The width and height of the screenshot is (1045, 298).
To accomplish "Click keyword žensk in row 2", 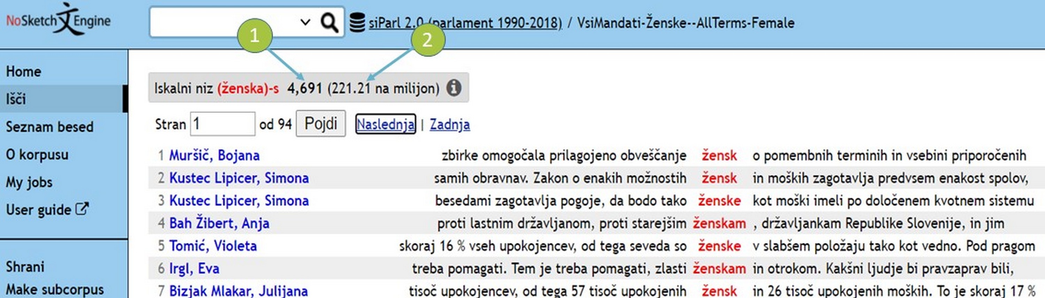I will pos(719,178).
